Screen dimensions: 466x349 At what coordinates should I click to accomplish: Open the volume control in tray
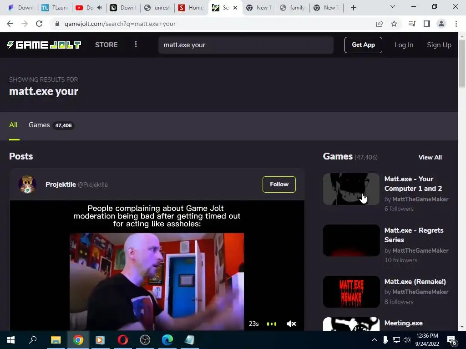coord(407,340)
